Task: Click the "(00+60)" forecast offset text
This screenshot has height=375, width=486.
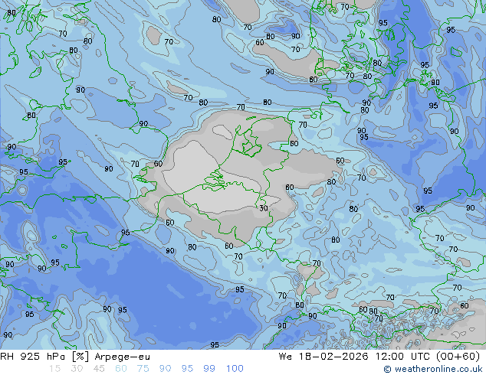Action: click(x=458, y=357)
